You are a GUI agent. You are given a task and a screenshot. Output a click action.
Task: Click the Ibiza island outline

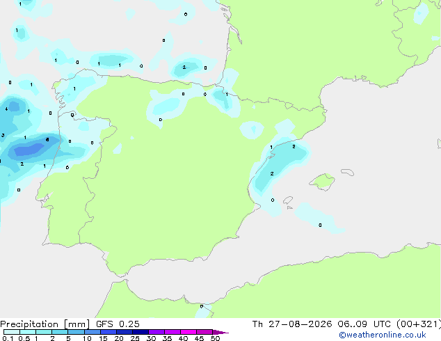288,200
